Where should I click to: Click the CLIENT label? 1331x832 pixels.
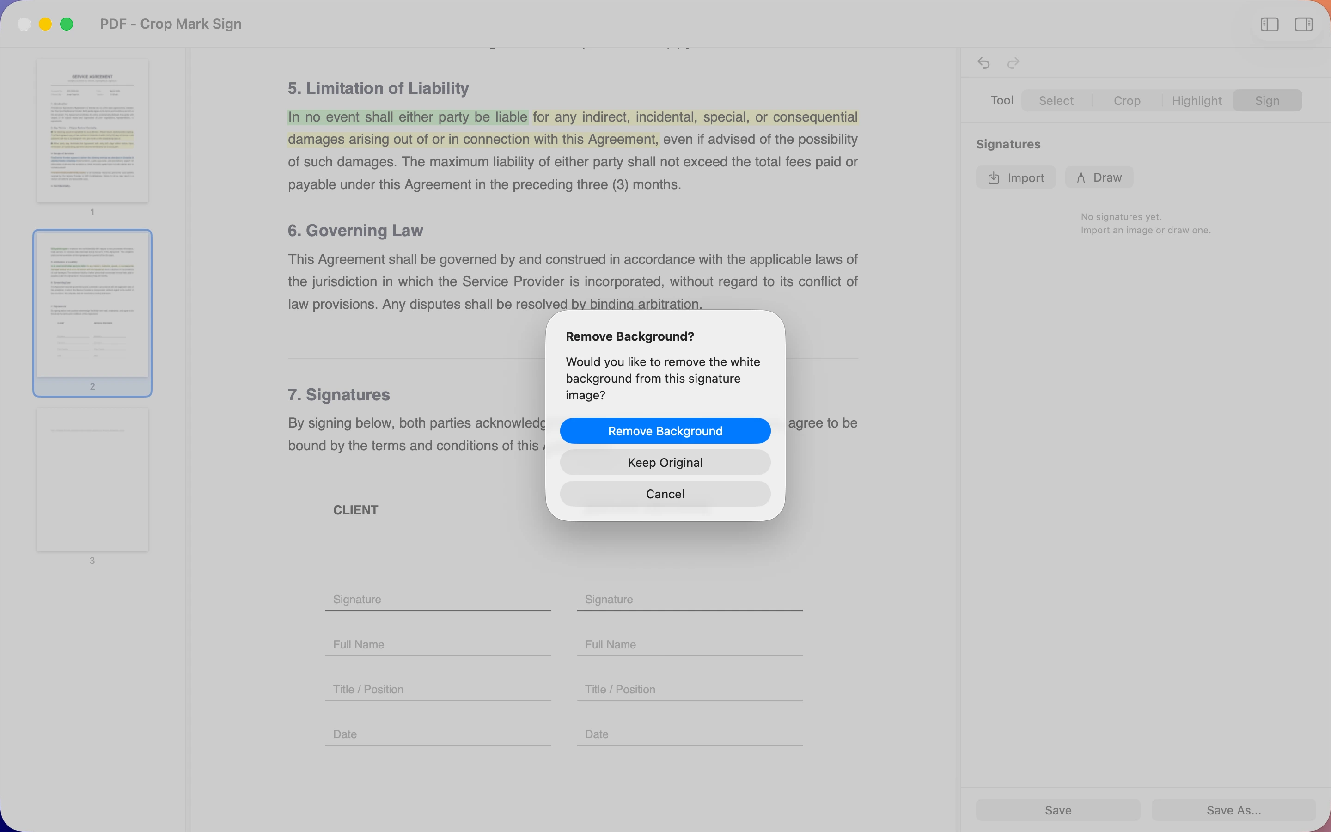tap(356, 510)
